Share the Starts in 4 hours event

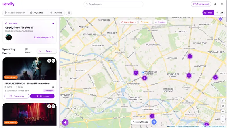pyautogui.click(x=49, y=106)
